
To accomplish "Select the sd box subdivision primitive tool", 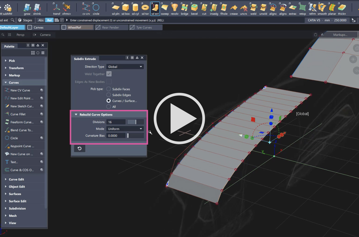I will point(126,8).
